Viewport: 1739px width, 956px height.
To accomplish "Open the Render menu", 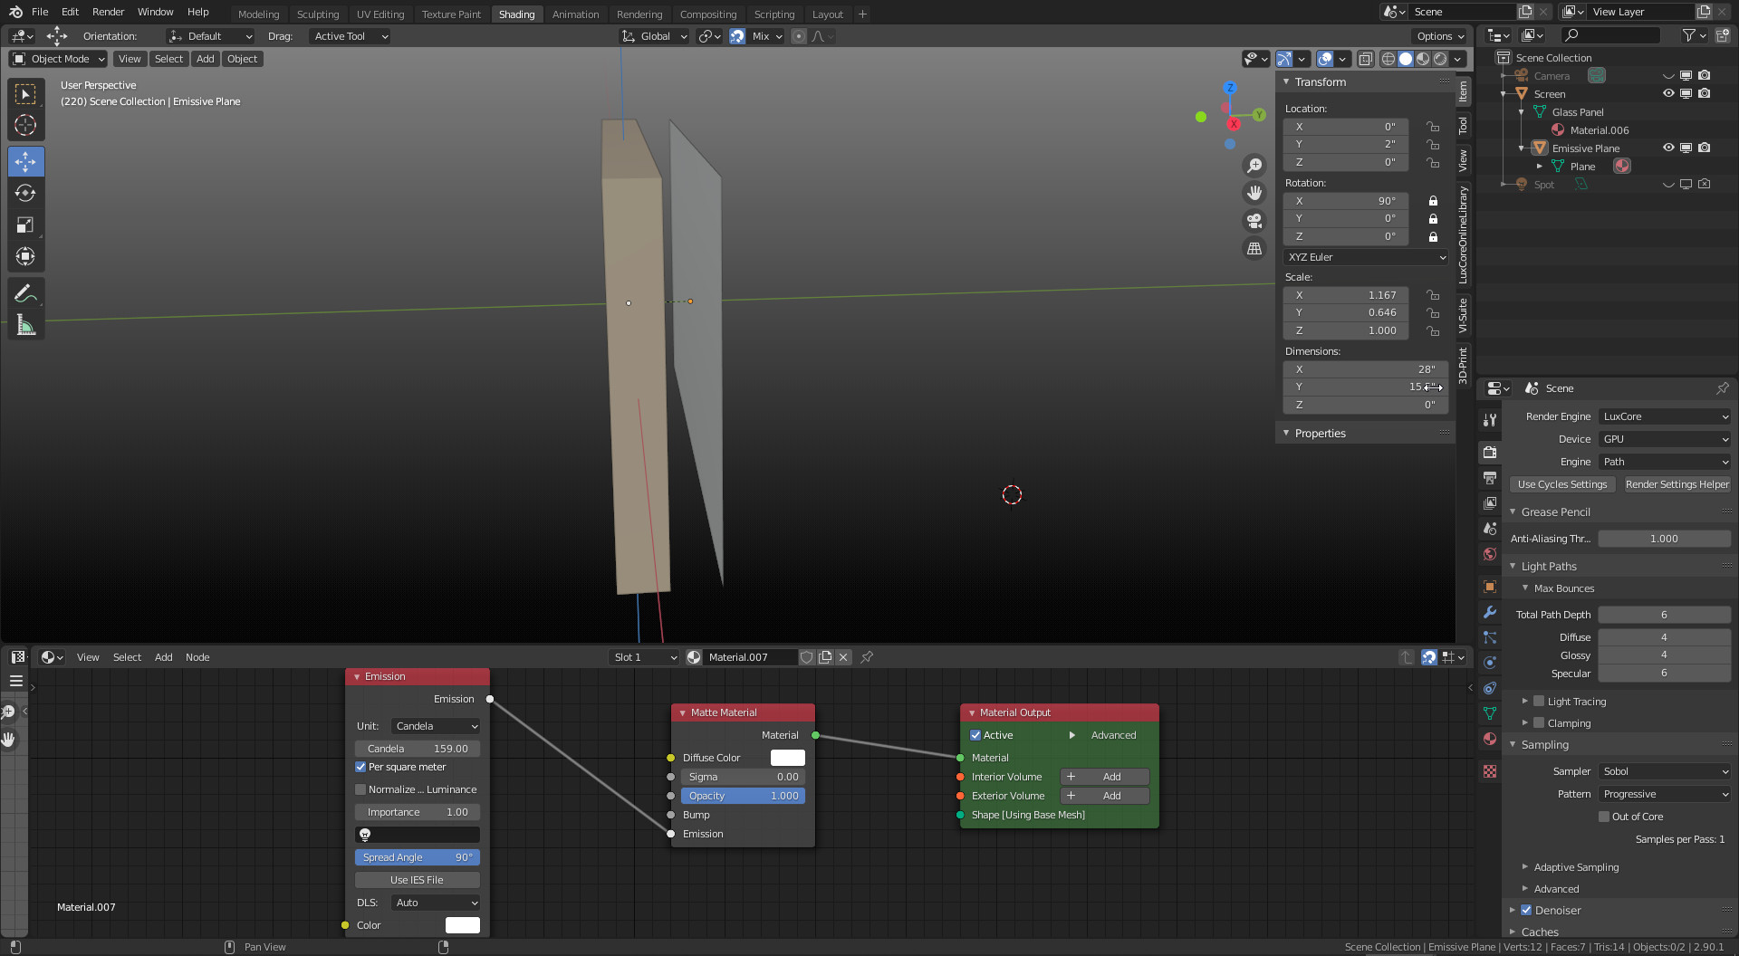I will click(108, 12).
